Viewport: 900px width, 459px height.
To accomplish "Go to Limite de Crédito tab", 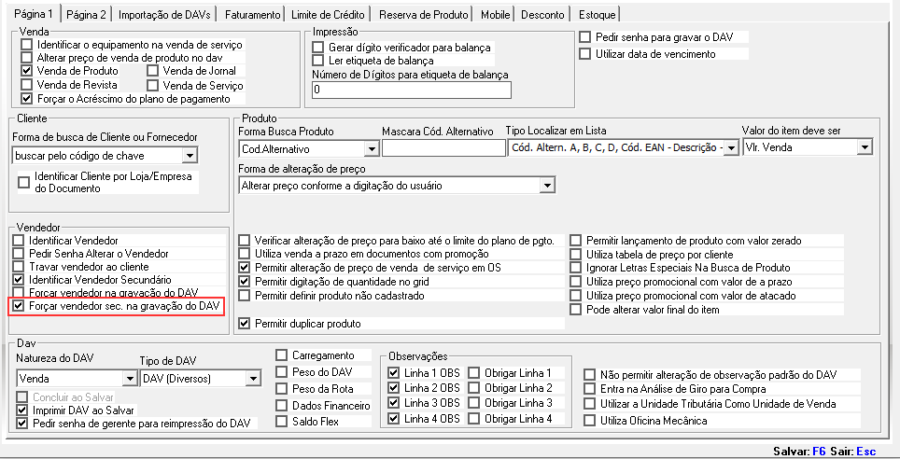I will [x=328, y=14].
